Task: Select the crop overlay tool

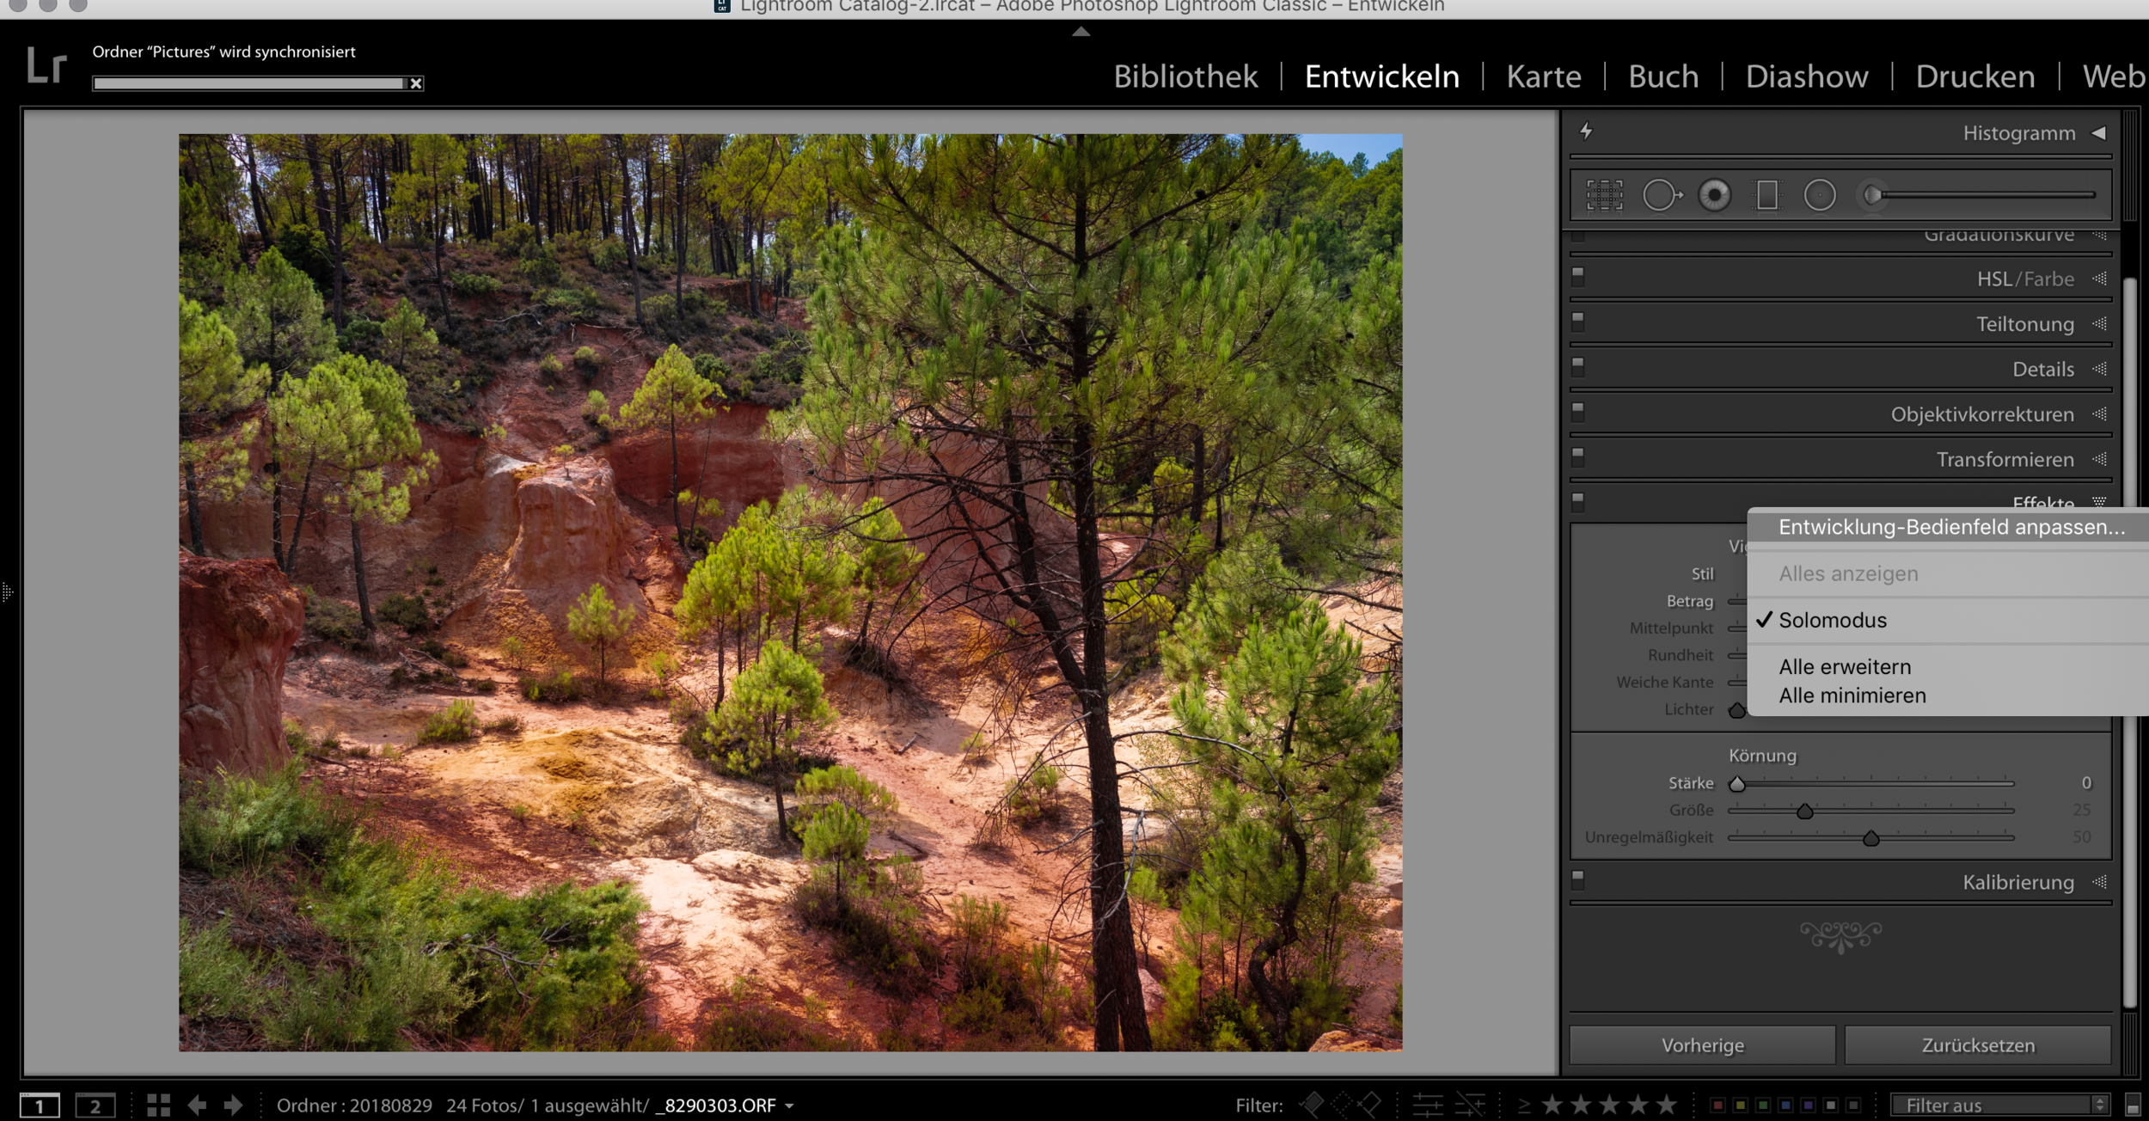Action: (1604, 195)
